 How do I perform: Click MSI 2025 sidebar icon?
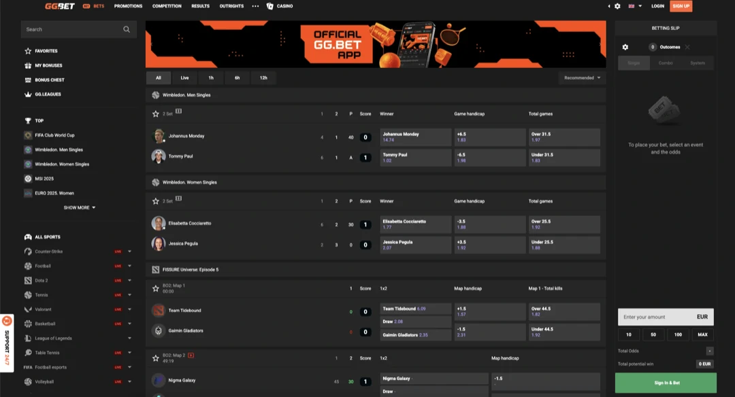[28, 178]
